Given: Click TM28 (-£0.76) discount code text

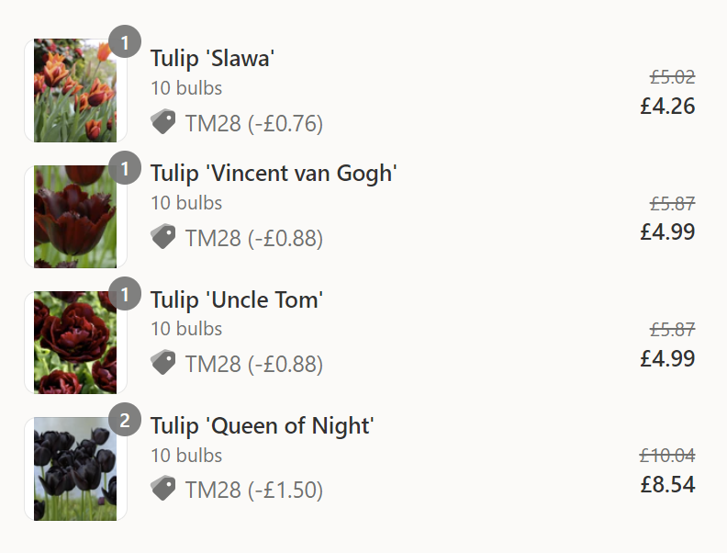Looking at the screenshot, I should (x=254, y=123).
